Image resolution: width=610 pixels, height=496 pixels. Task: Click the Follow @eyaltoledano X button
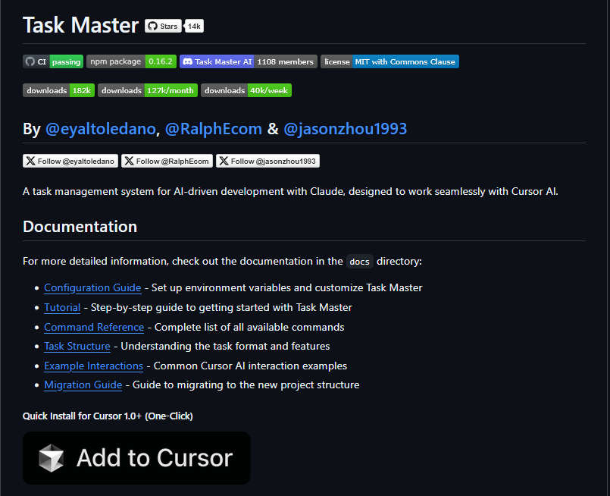(70, 161)
